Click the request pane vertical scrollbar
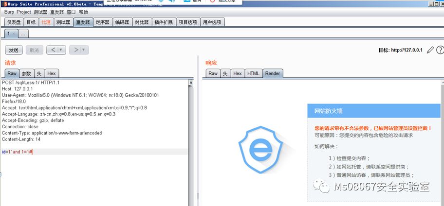Screen dimensions: 444x206 pos(191,143)
